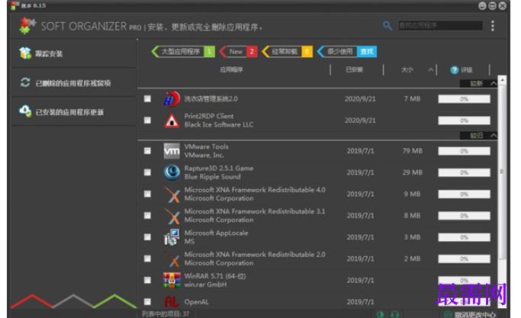The width and height of the screenshot is (521, 318).
Task: Select the XNA Framework Redistributable 4.0 checkbox
Action: click(147, 194)
